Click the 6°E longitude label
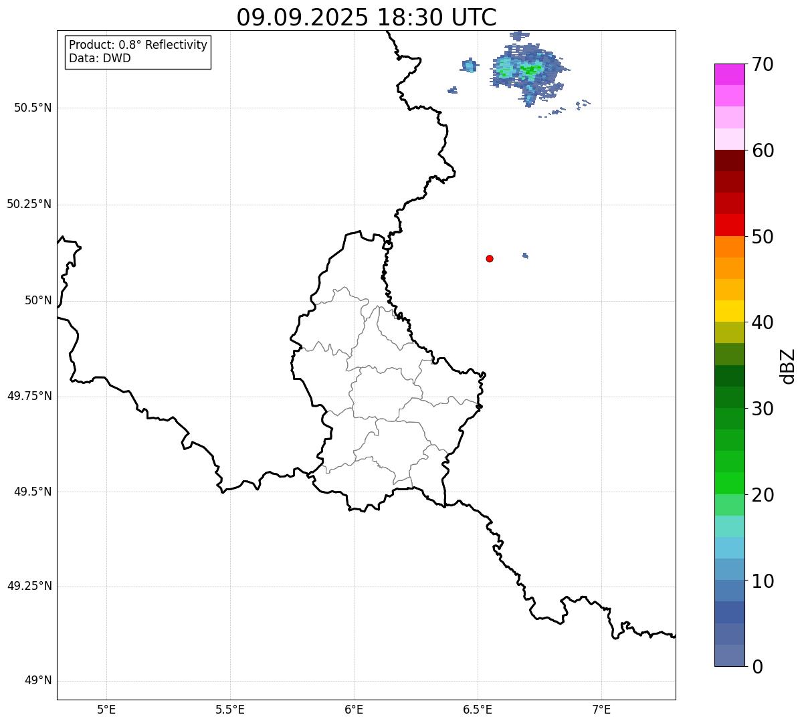 (x=354, y=709)
